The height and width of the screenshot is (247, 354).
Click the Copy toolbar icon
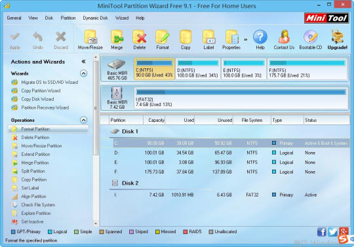click(x=186, y=37)
